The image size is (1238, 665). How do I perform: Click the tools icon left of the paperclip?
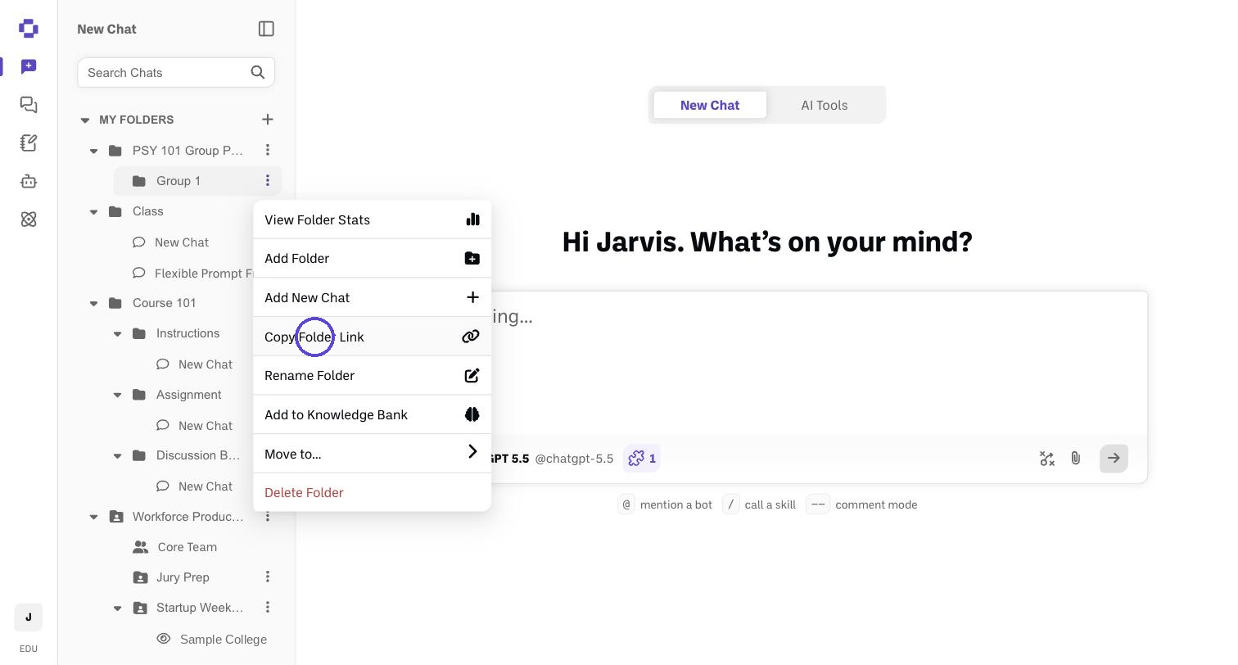tap(1047, 459)
